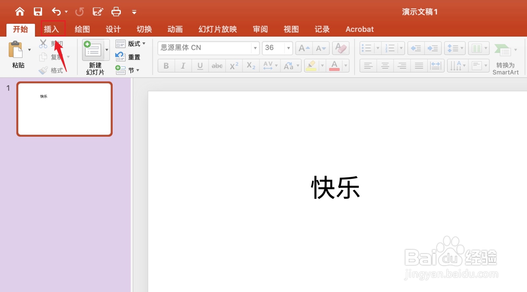The image size is (527, 292).
Task: Open the quick access toolbar customize arrow
Action: 134,12
